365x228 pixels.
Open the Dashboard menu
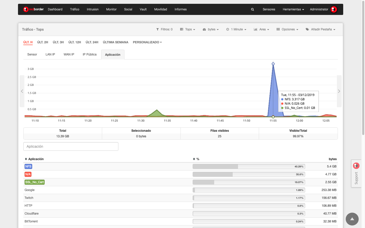(x=55, y=9)
